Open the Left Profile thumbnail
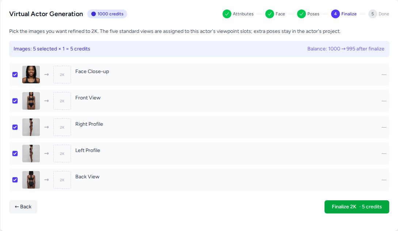 coord(31,154)
